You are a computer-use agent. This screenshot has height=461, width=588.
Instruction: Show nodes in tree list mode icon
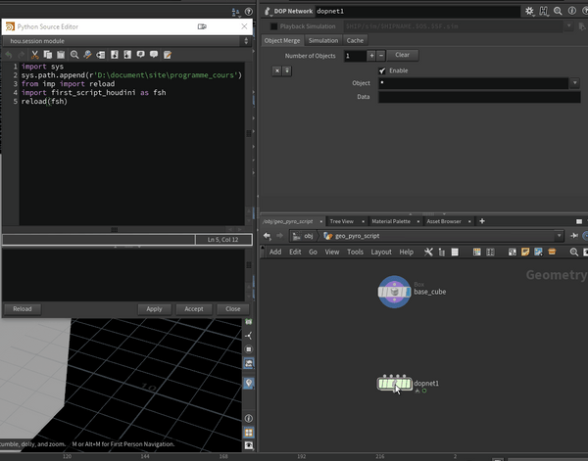(x=442, y=253)
